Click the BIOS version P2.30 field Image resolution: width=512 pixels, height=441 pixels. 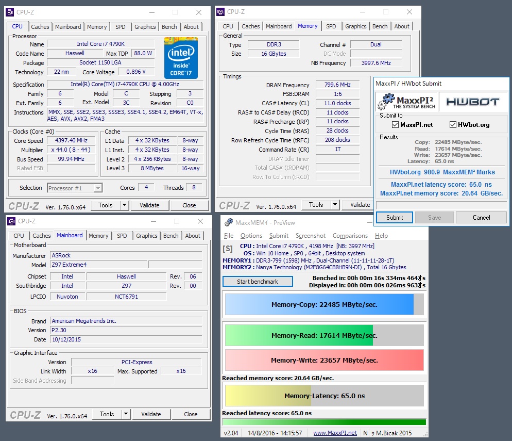tap(126, 330)
